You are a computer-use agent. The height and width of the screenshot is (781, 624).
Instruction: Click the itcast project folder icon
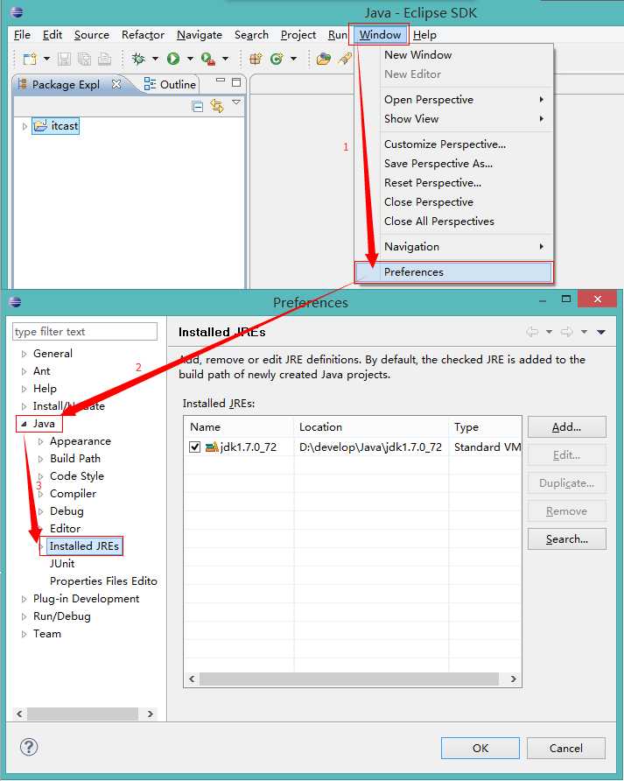pos(40,125)
